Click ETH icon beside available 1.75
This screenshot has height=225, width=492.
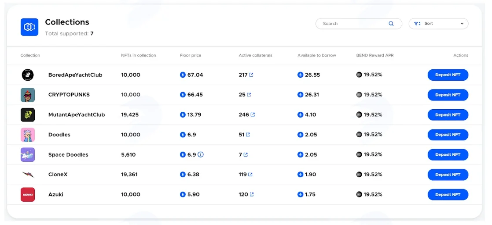click(x=301, y=194)
